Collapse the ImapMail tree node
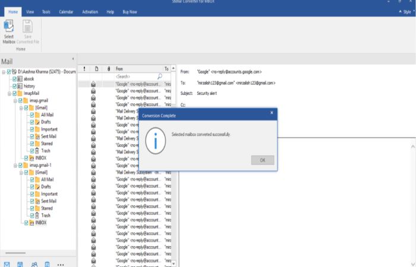Image resolution: width=416 pixels, height=267 pixels. (10, 94)
